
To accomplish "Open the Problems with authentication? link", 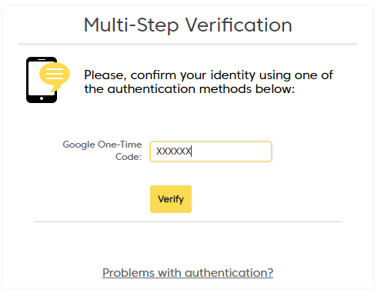I will click(188, 273).
